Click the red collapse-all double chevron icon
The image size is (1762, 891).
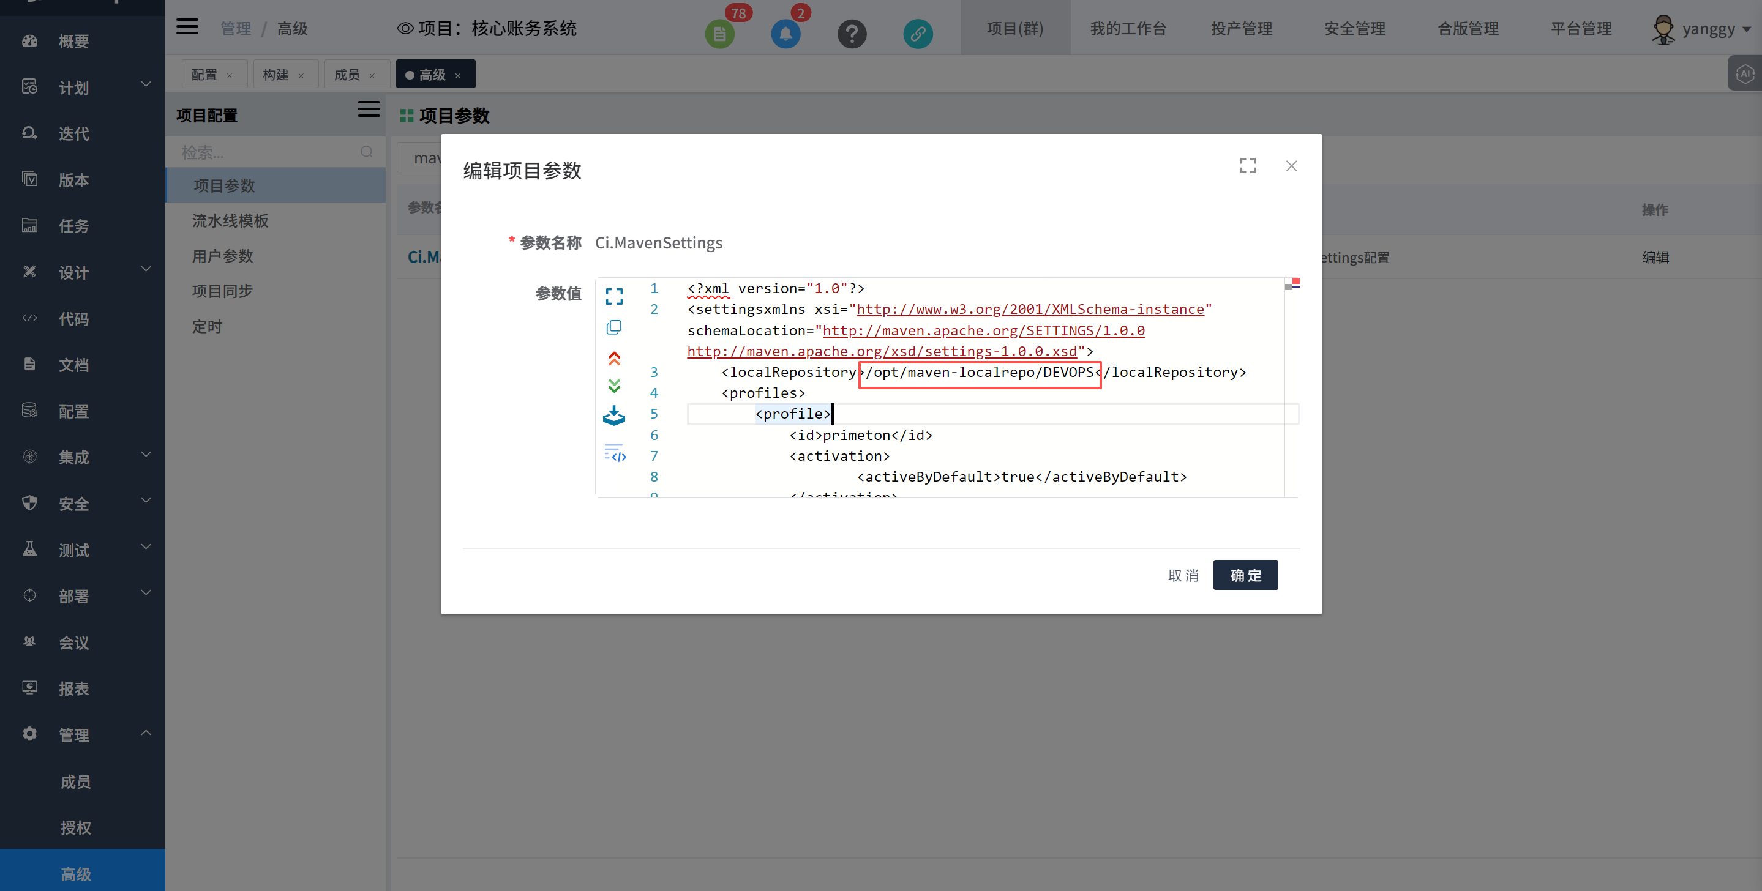[613, 359]
